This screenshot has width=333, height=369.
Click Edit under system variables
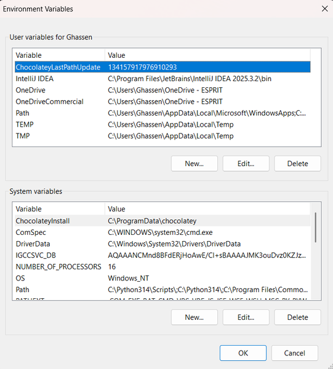tap(246, 317)
